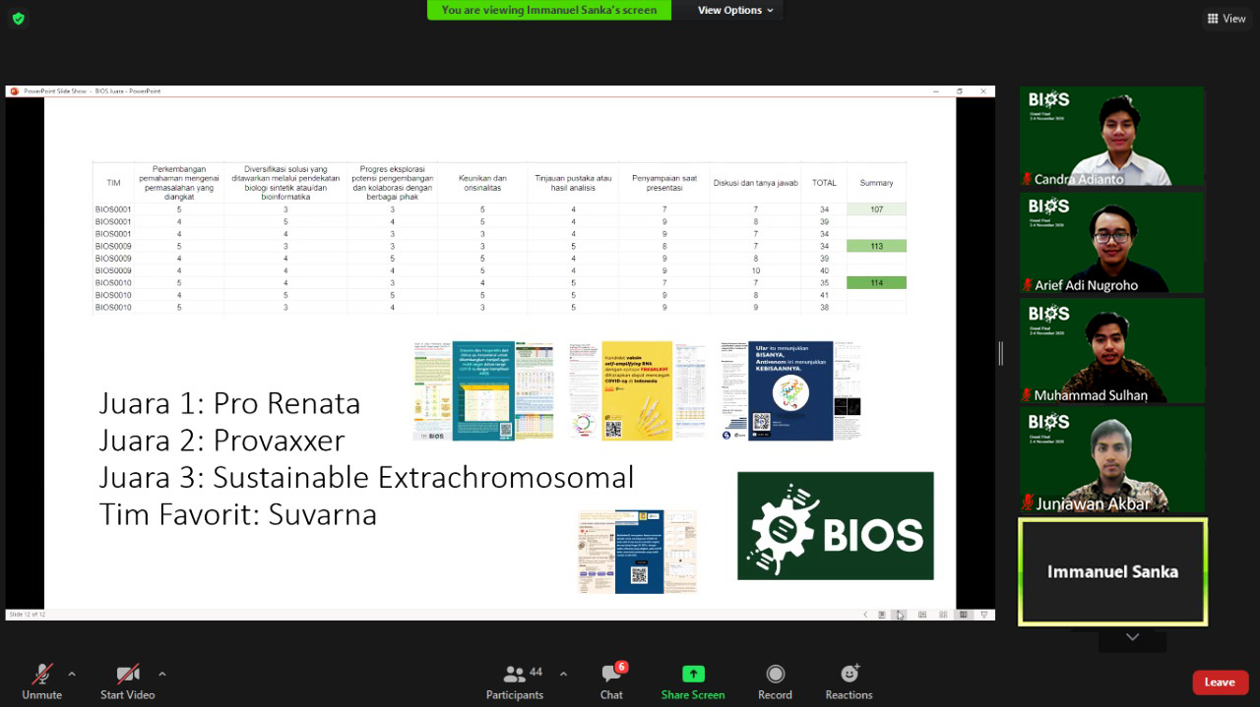
Task: Click the poster thumbnail below Tim Favorit
Action: pyautogui.click(x=638, y=551)
